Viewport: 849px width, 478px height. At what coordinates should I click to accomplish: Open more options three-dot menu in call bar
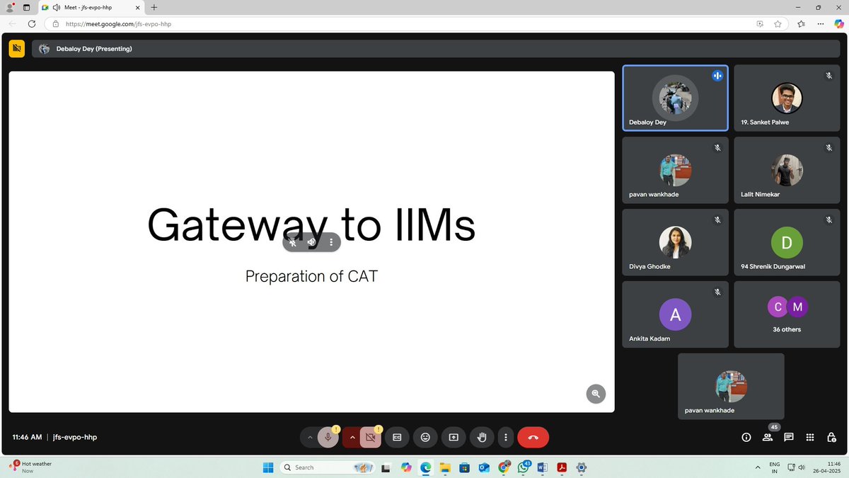[505, 438]
